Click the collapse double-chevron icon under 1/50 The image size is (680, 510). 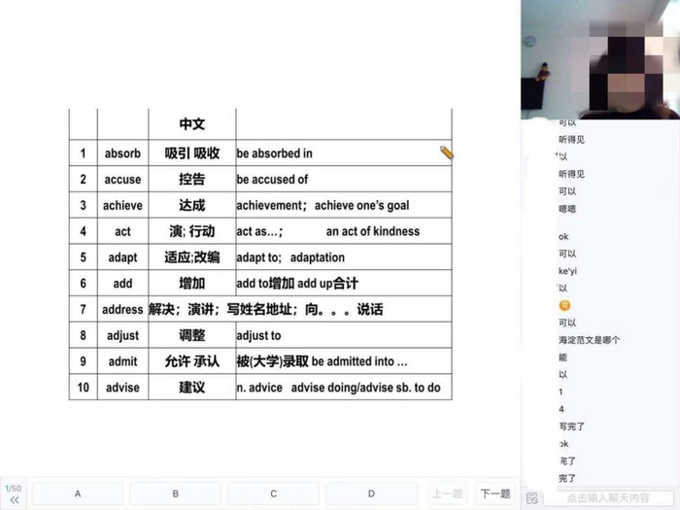15,500
